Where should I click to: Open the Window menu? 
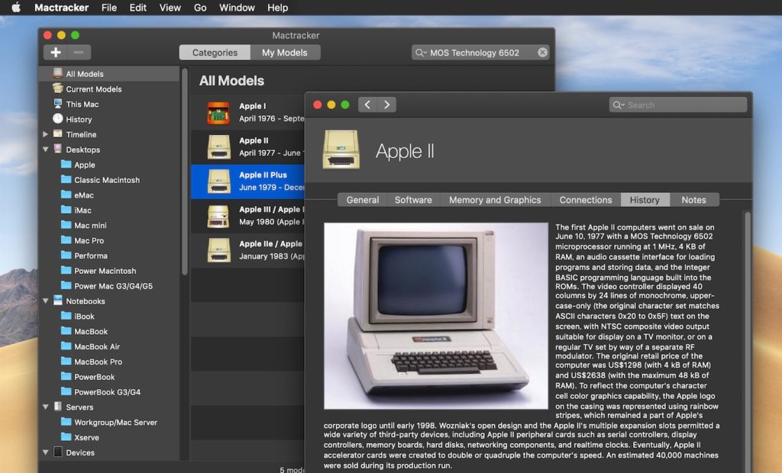(237, 8)
